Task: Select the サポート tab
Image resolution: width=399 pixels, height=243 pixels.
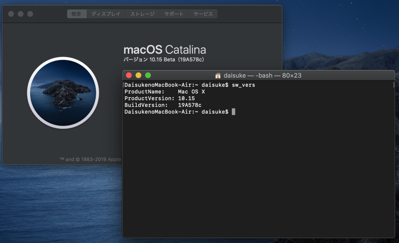Action: point(174,14)
